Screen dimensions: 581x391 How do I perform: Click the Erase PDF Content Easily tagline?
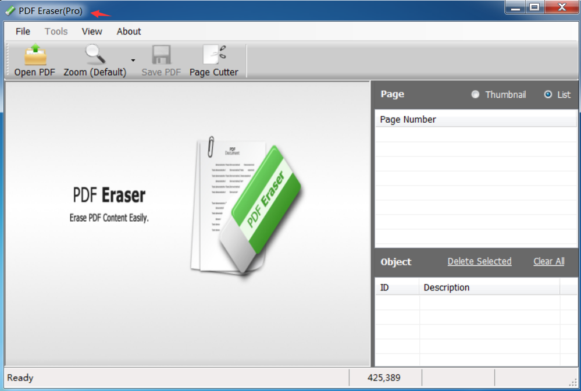click(x=109, y=218)
